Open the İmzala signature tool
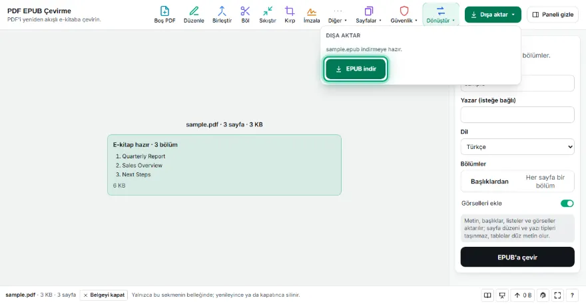Image resolution: width=586 pixels, height=304 pixels. coord(312,15)
